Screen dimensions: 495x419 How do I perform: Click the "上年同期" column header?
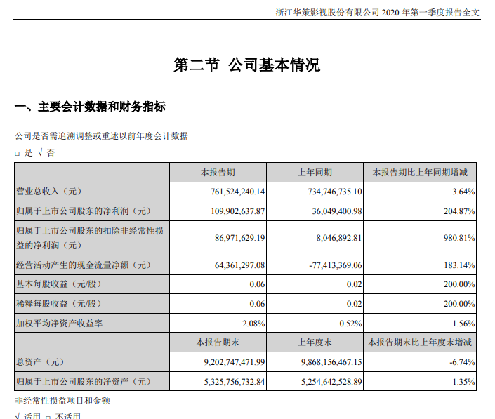(315, 172)
